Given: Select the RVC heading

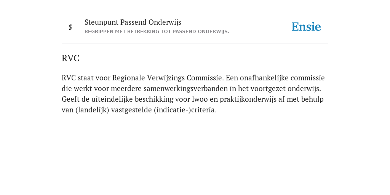Looking at the screenshot, I should coord(70,58).
